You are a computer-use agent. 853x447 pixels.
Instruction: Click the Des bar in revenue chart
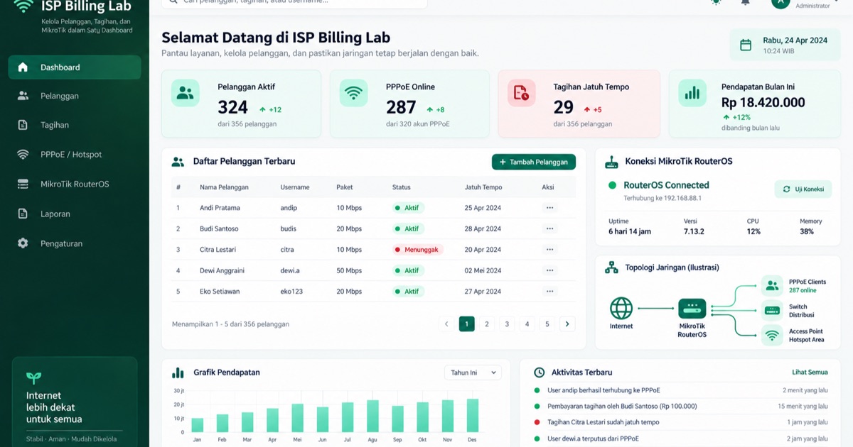(473, 416)
